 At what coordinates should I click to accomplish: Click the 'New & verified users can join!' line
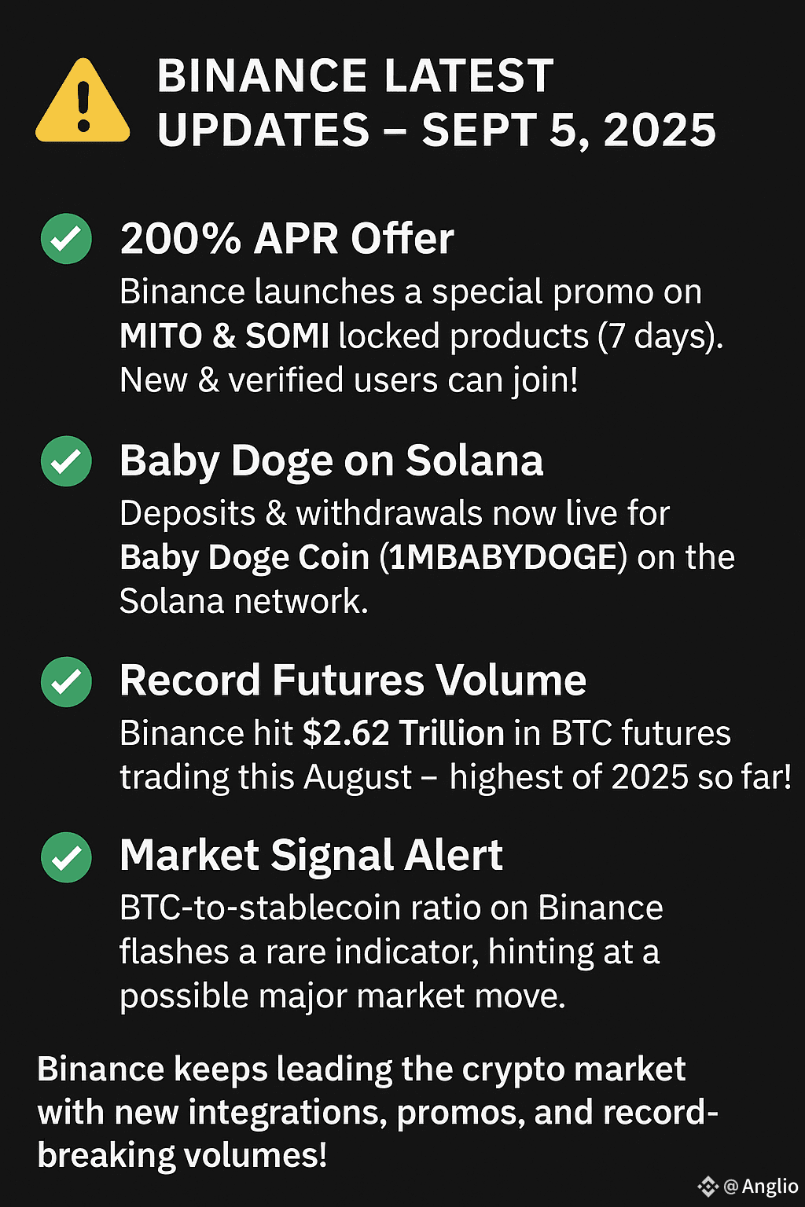coord(349,380)
